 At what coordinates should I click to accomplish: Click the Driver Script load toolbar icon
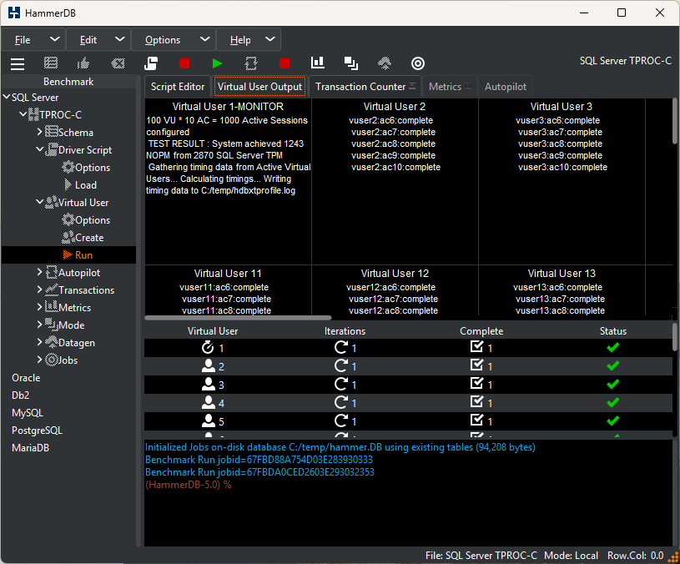pyautogui.click(x=83, y=63)
